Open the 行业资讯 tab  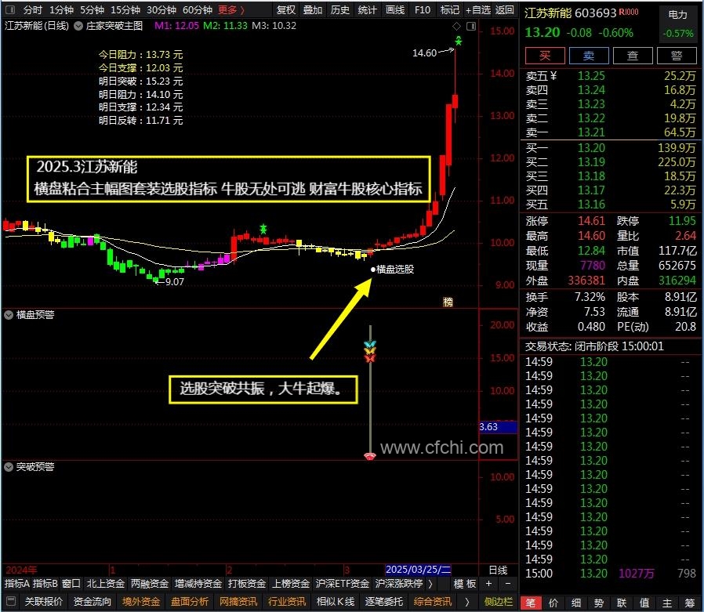click(x=287, y=601)
